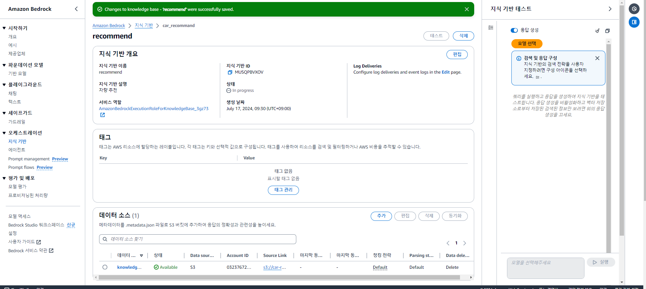The height and width of the screenshot is (289, 646).
Task: Open 가드레일 in the sidebar
Action: [x=17, y=122]
